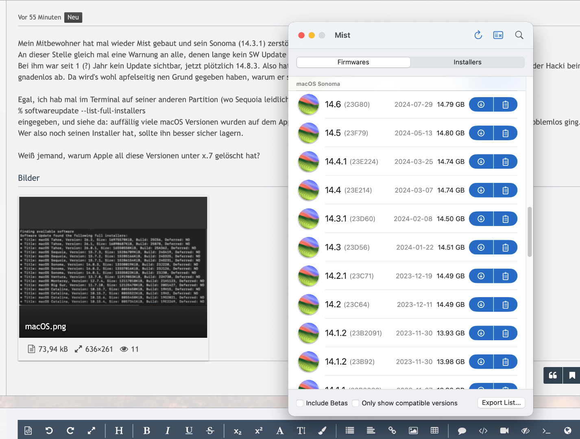Insert a code block with the </> icon
580x439 pixels.
(483, 430)
